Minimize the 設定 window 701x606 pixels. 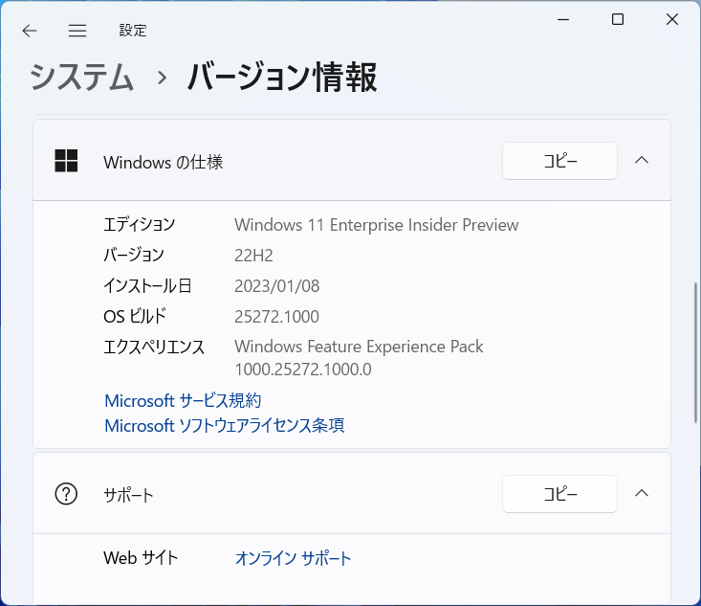point(563,20)
